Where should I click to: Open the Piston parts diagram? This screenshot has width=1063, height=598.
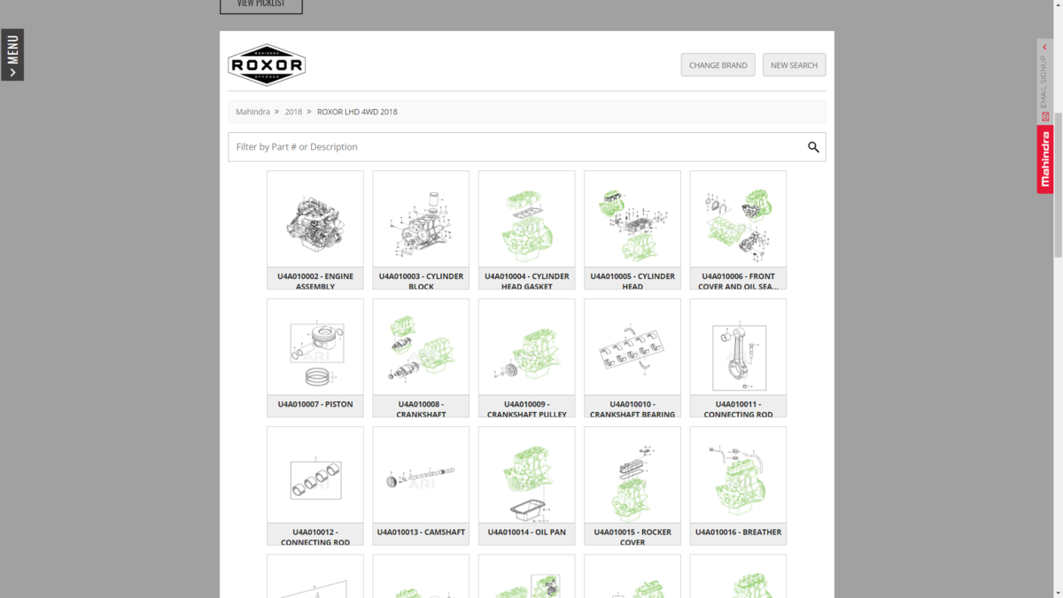(x=315, y=348)
